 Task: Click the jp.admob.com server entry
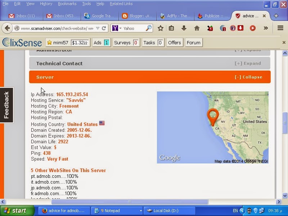click(x=54, y=188)
